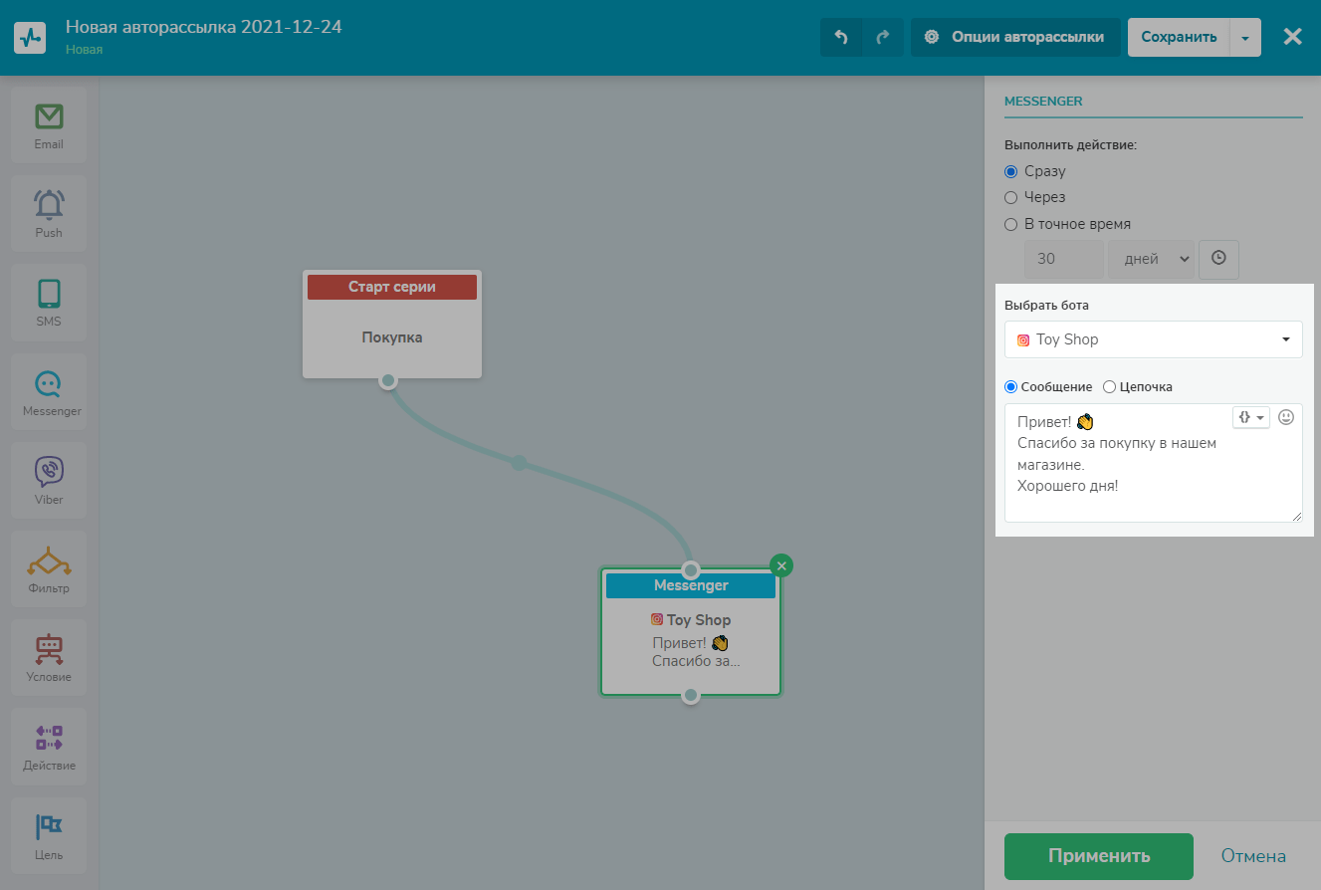Click the Messenger block bottom connector
The height and width of the screenshot is (890, 1321).
coord(691,695)
